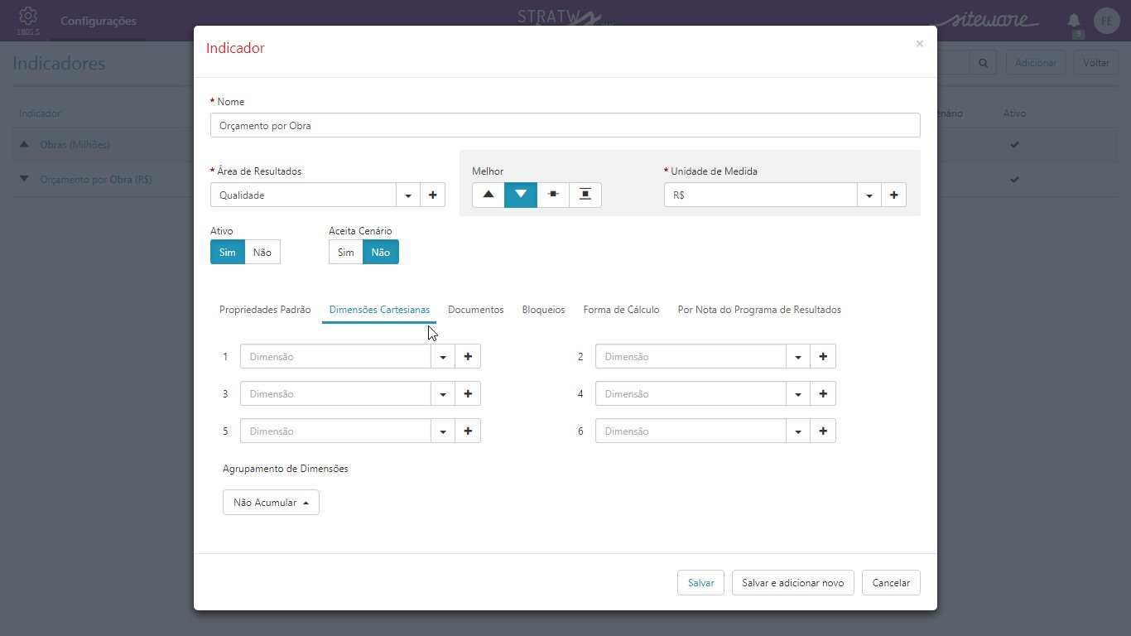Switch to Documentos tab
Viewport: 1131px width, 636px height.
pos(476,310)
